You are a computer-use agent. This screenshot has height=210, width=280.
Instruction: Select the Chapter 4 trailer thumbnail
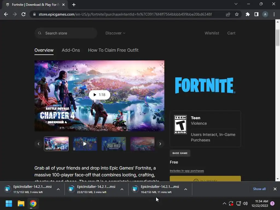pyautogui.click(x=56, y=144)
